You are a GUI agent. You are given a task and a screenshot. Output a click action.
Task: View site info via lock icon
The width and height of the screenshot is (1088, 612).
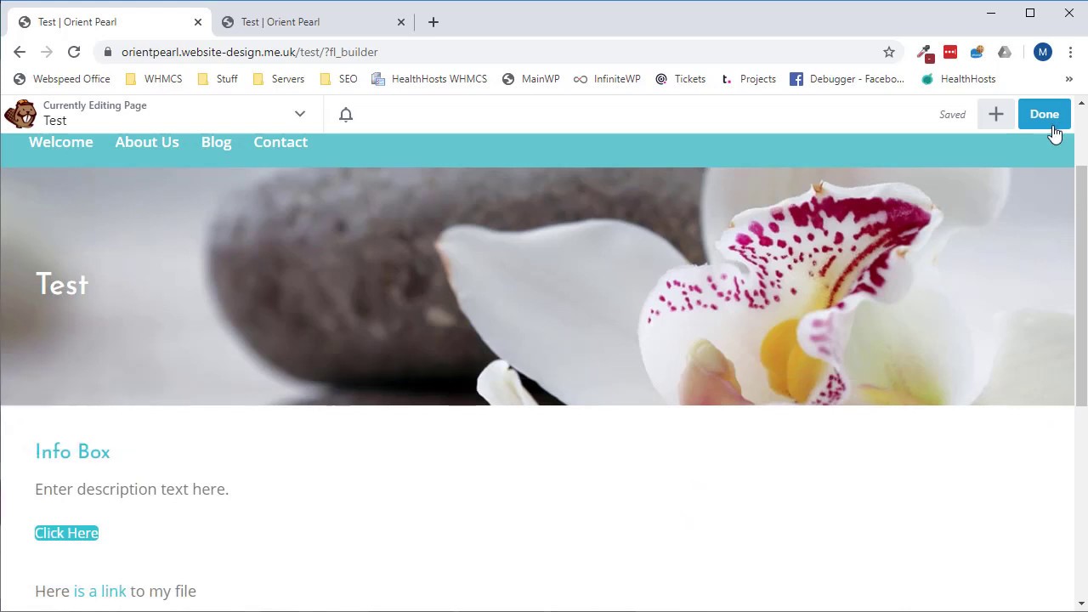[x=107, y=52]
